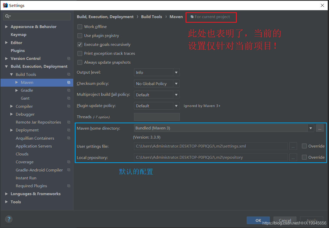The height and width of the screenshot is (228, 329).
Task: Expand the Editor section arrow
Action: coord(7,43)
